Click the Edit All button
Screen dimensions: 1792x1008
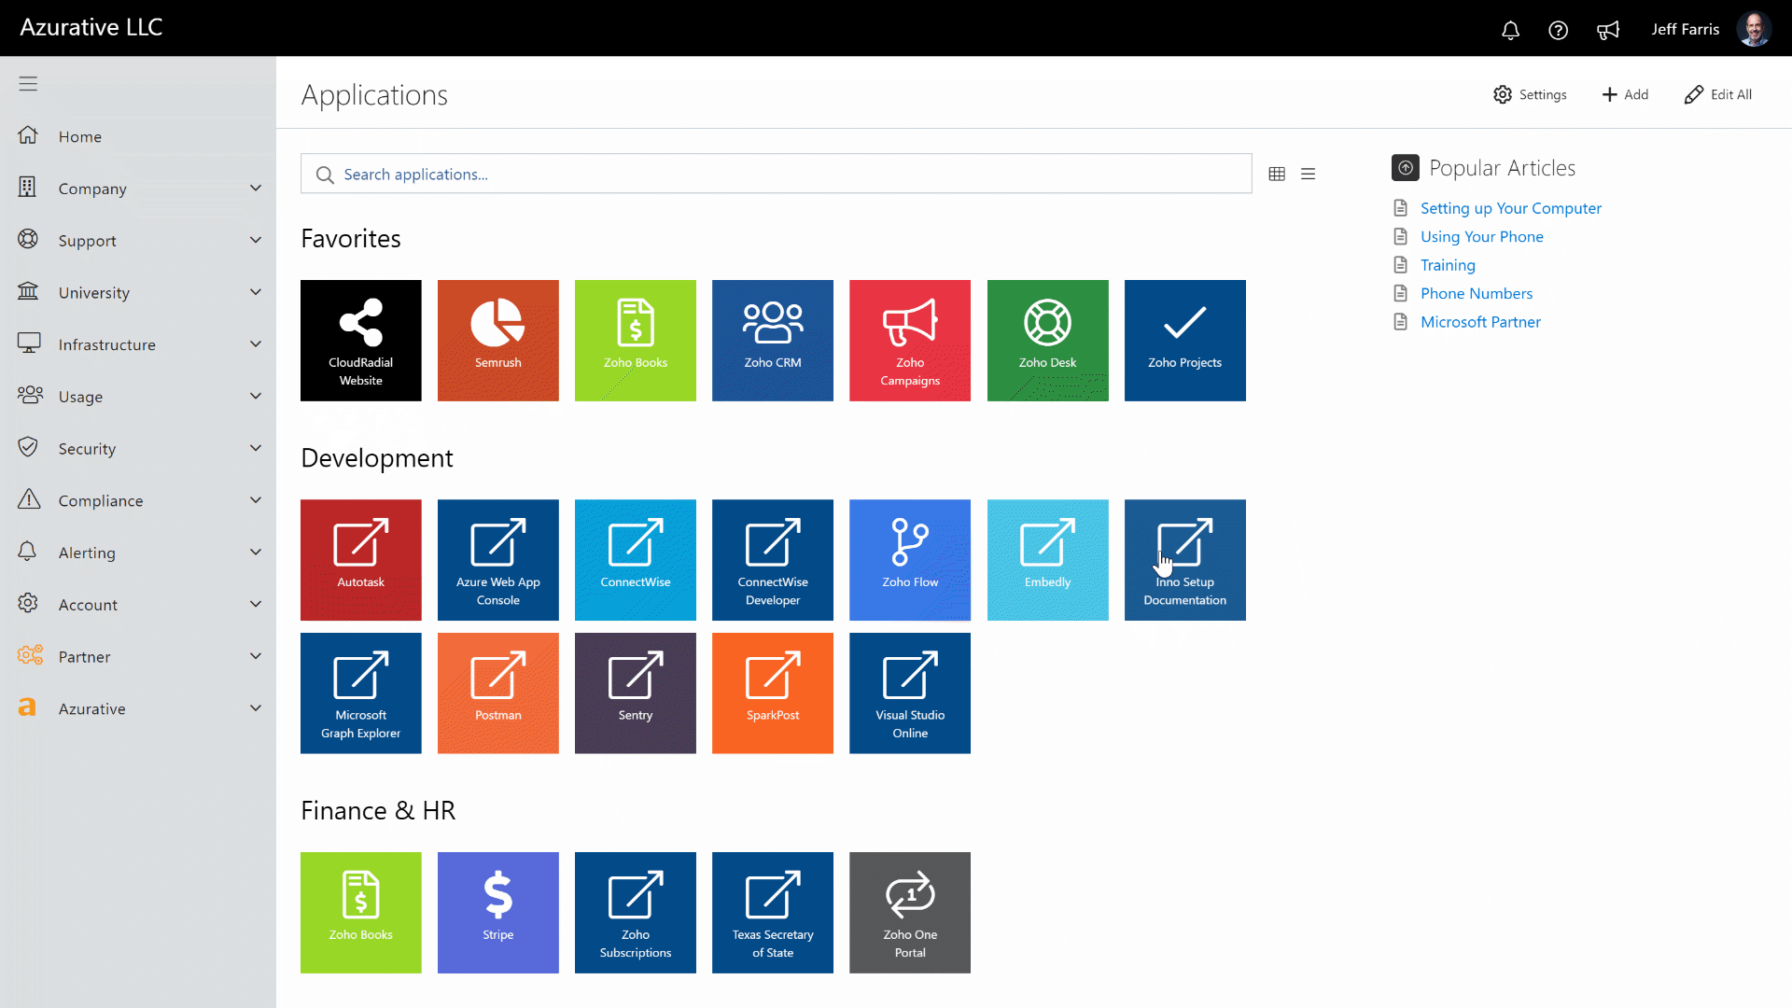click(x=1718, y=94)
